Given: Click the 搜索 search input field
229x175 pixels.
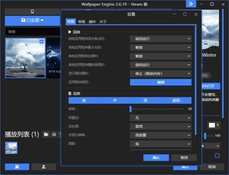Looking at the screenshot, I should click(32, 32).
